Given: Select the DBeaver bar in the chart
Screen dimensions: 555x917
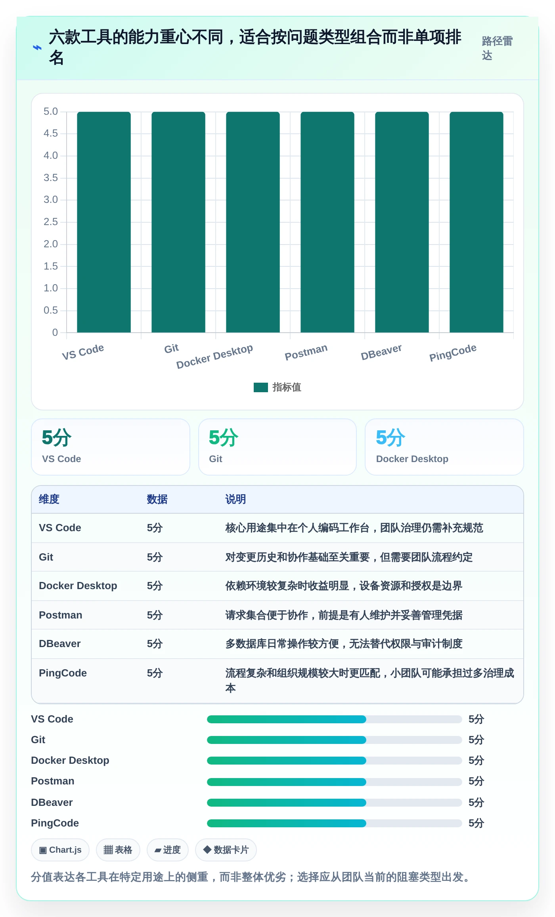Looking at the screenshot, I should coord(402,222).
